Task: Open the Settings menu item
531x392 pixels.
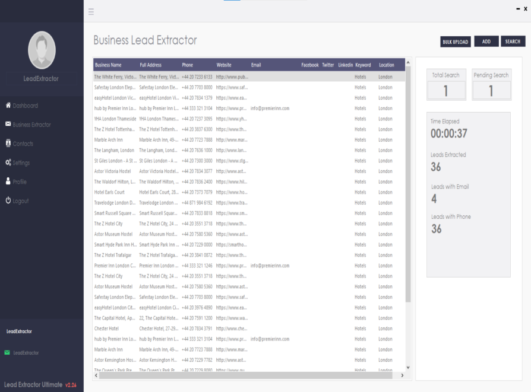Action: pyautogui.click(x=21, y=162)
